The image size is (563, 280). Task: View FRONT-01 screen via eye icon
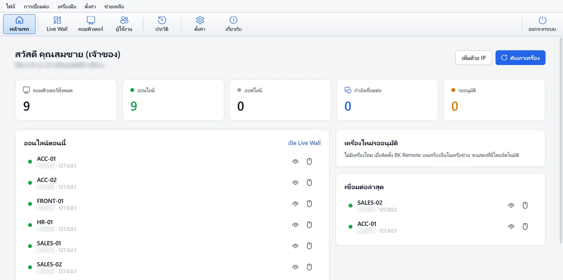tap(296, 204)
